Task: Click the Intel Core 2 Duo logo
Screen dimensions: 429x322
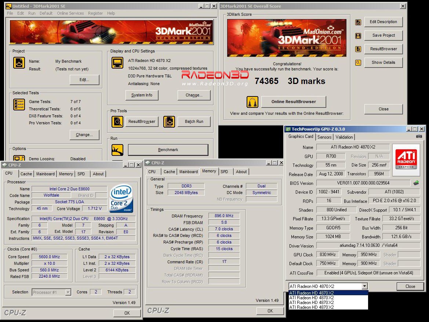Action: click(x=121, y=198)
